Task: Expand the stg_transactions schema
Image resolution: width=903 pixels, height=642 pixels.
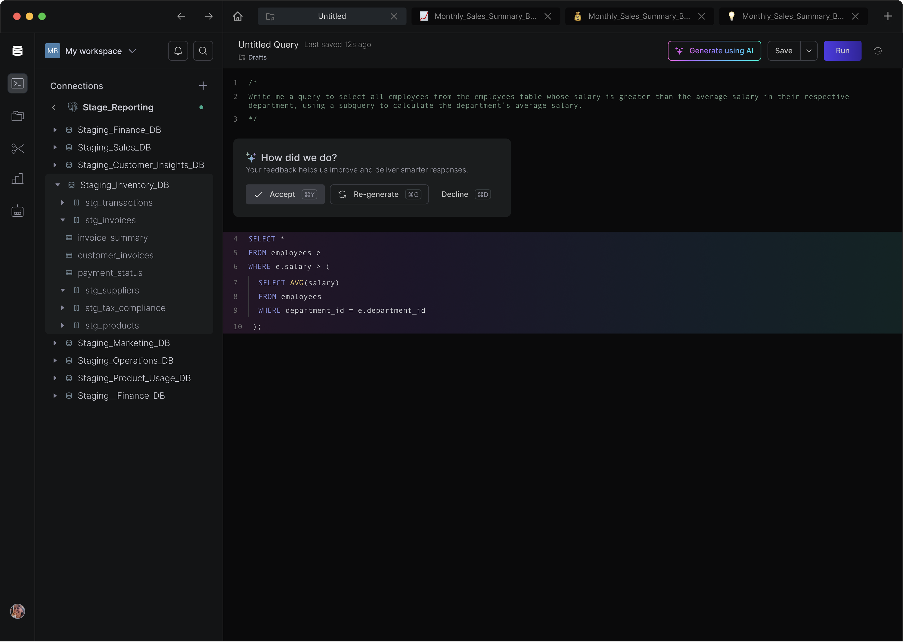Action: (x=63, y=202)
